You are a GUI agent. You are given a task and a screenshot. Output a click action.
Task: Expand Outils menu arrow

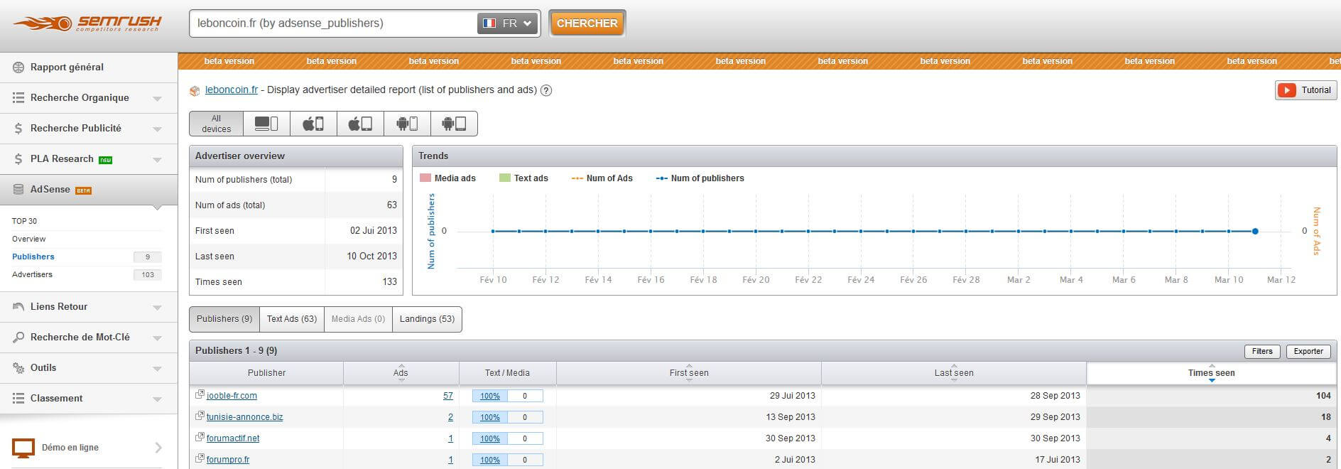click(x=158, y=369)
